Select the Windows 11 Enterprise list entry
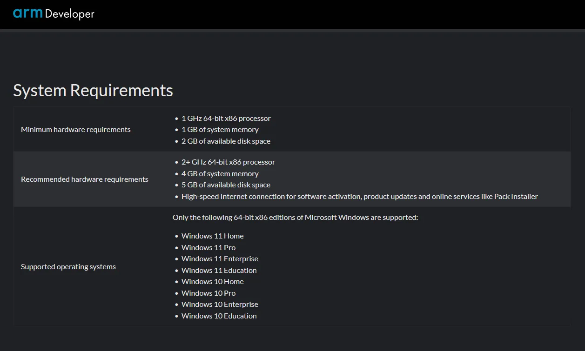Screen dimensions: 585x351 point(220,259)
